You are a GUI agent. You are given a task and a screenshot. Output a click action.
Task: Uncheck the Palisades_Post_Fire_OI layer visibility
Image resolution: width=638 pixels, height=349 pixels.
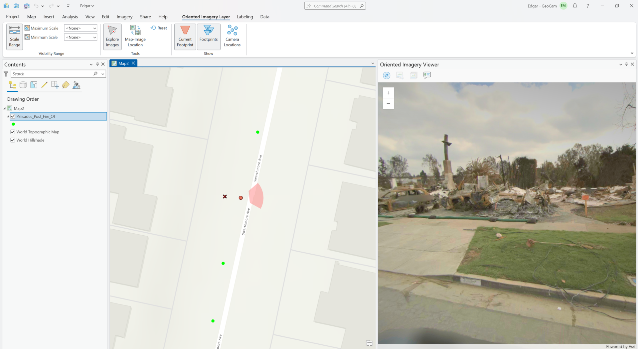point(13,116)
